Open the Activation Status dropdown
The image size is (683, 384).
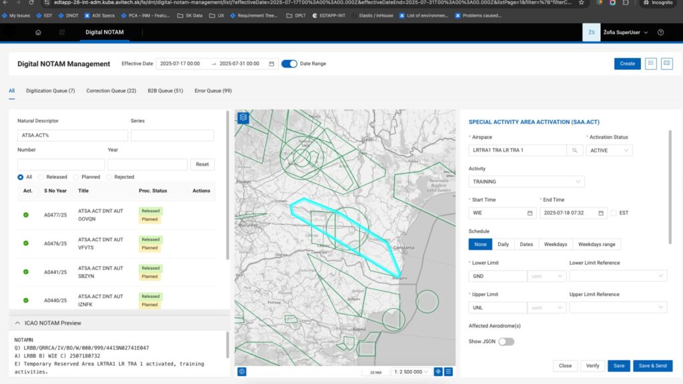609,151
